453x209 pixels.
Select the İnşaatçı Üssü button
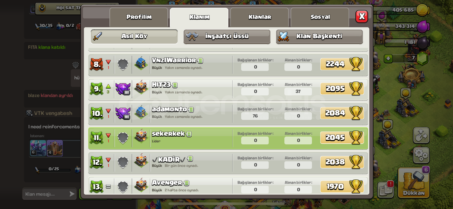pos(227,36)
